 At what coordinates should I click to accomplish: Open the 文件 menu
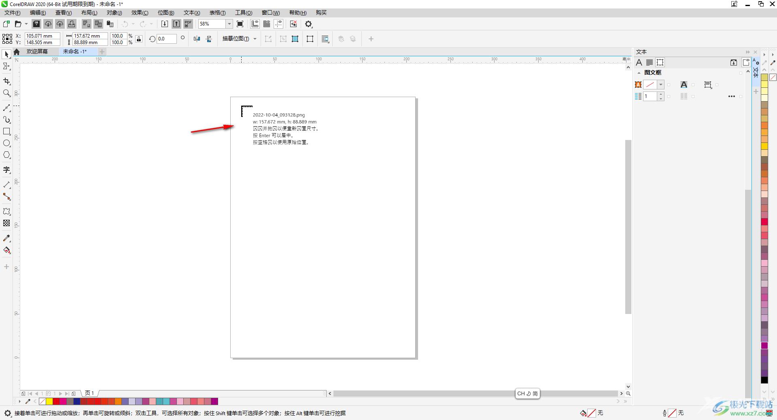[13, 13]
